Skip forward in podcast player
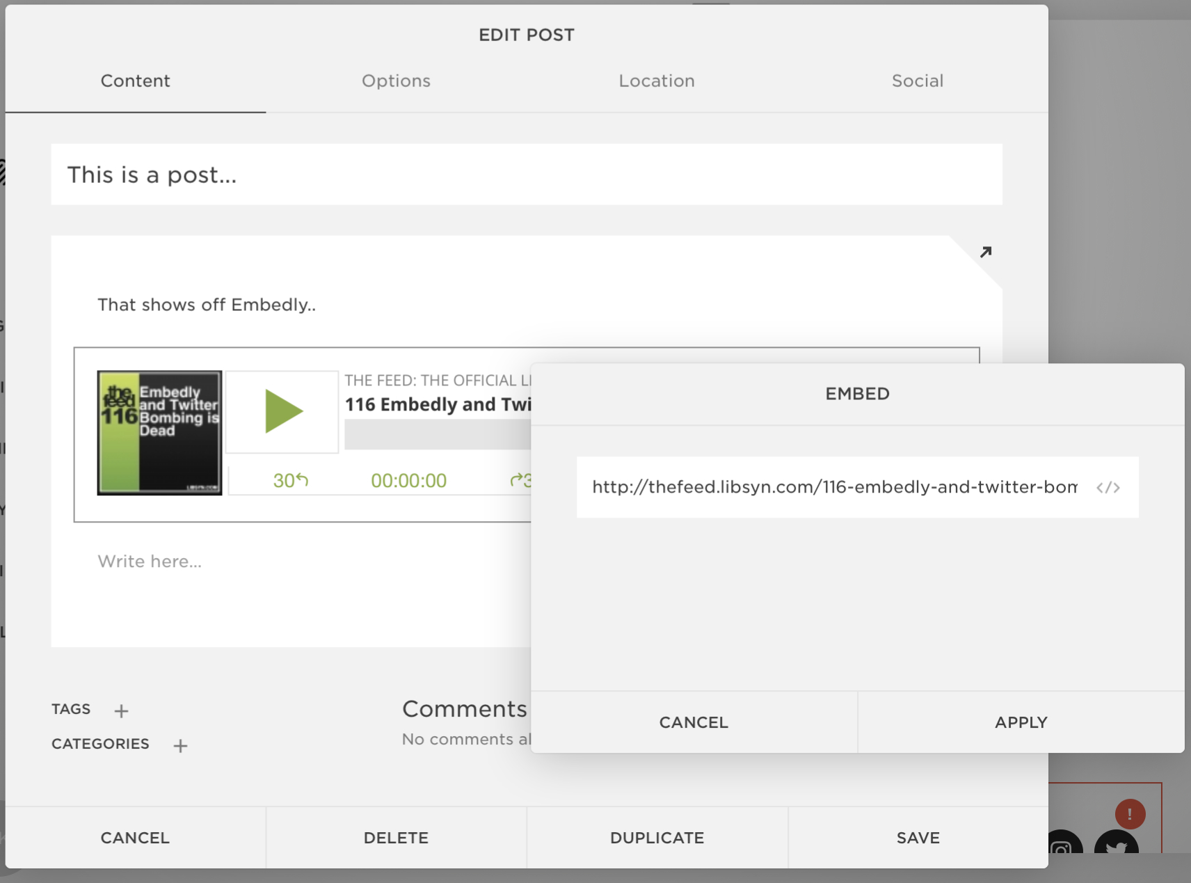 click(x=520, y=480)
